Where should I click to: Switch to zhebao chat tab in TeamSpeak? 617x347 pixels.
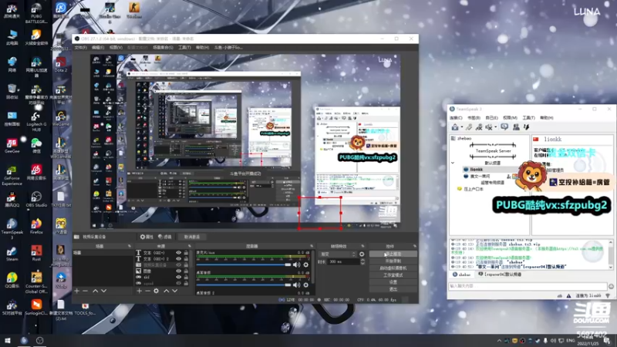pyautogui.click(x=461, y=275)
